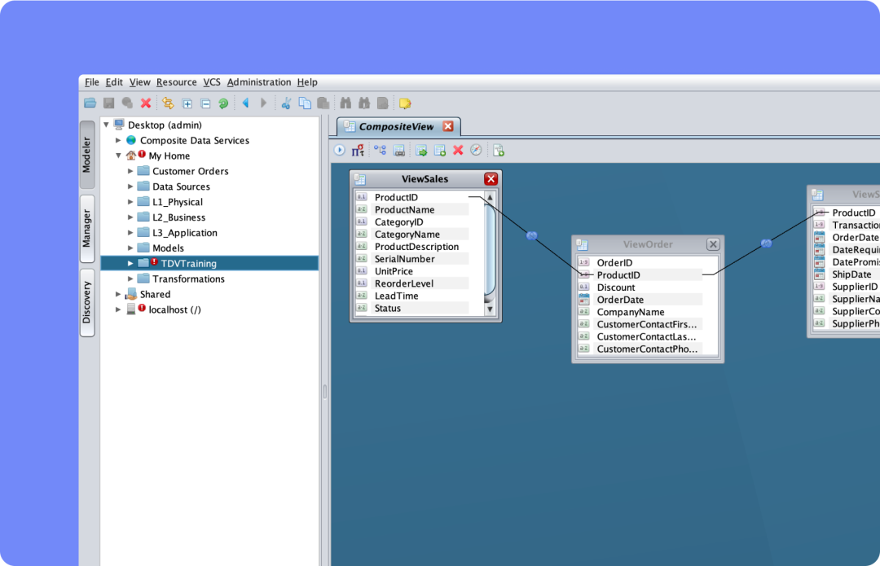Screen dimensions: 880x566
Task: Click the document green-plus icon in the editor toolbar
Action: (x=499, y=151)
